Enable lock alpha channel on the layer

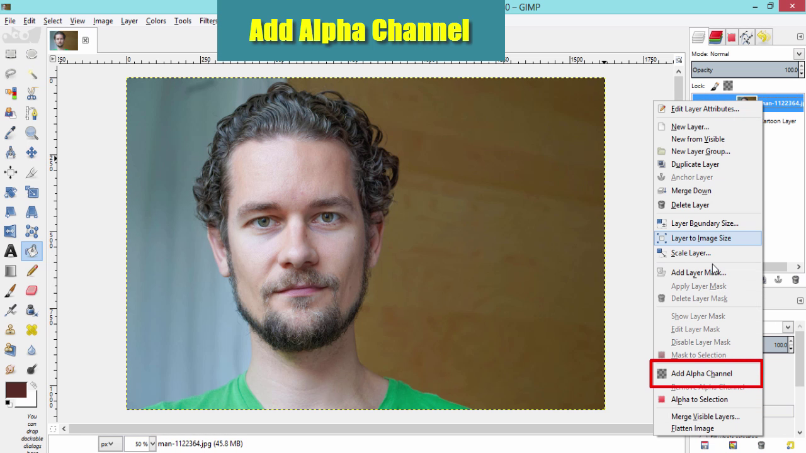click(x=728, y=86)
